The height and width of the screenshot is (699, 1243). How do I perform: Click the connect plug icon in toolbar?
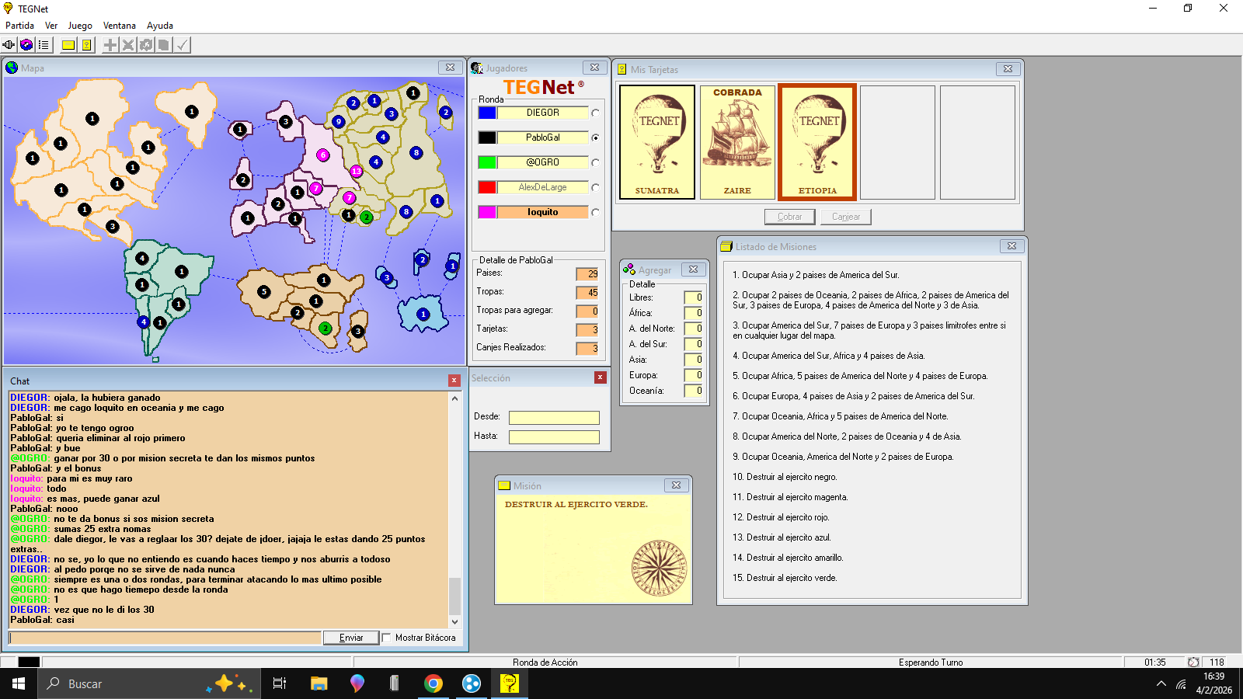point(9,45)
